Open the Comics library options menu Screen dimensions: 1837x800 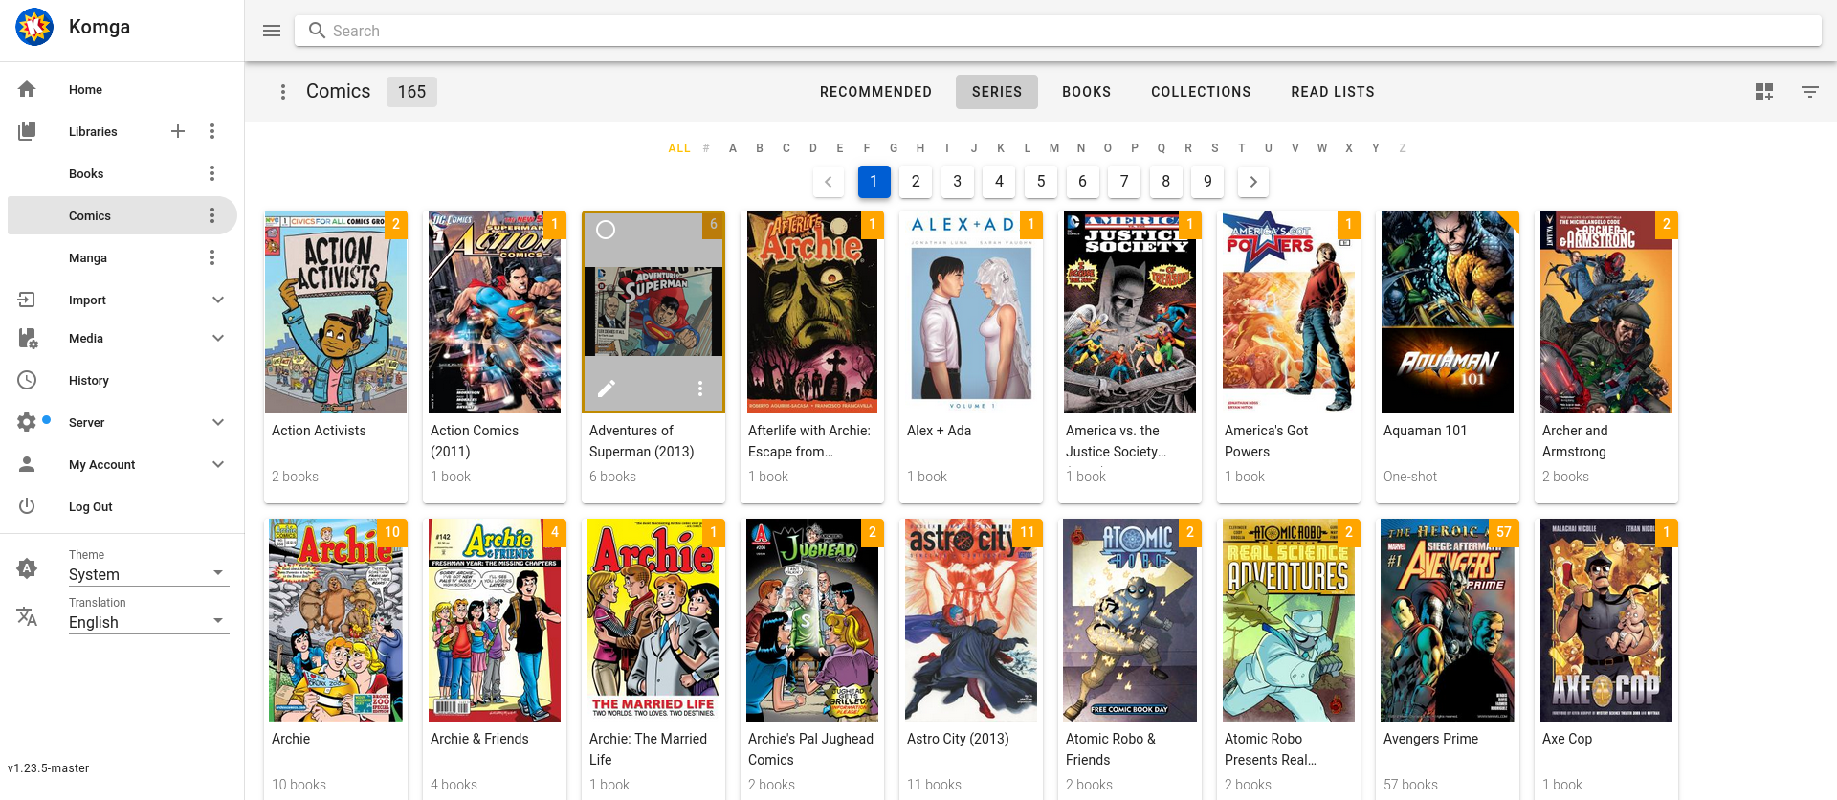tap(212, 215)
